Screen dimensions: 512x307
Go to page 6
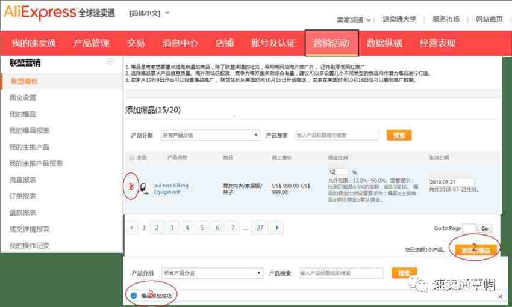[217, 228]
